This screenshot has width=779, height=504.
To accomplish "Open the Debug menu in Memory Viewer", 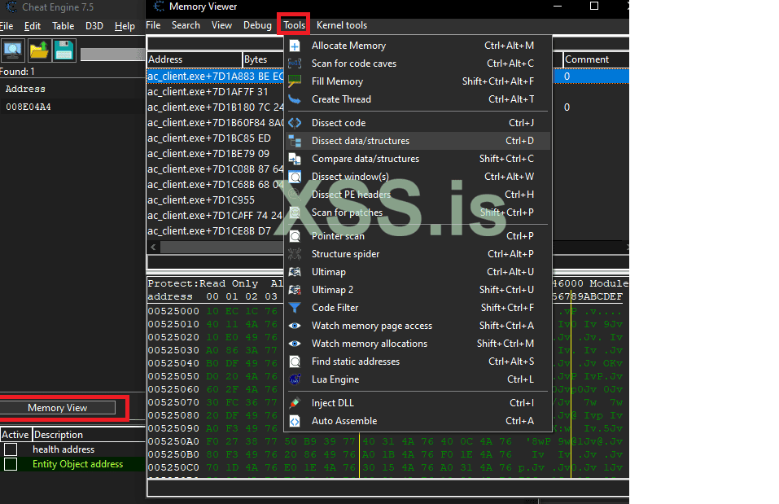I will (x=257, y=25).
